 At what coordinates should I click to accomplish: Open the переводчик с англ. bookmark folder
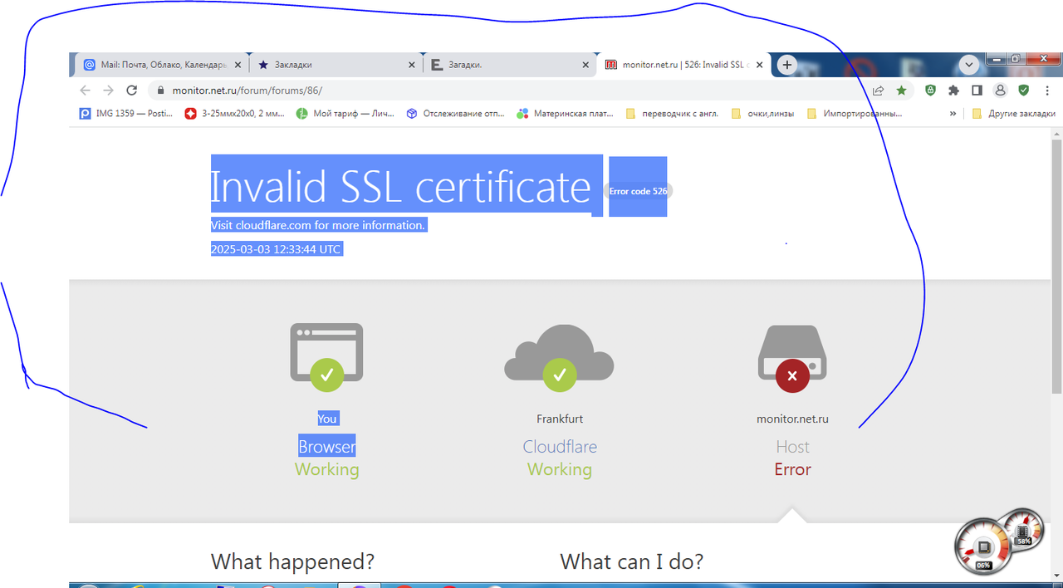click(x=672, y=114)
